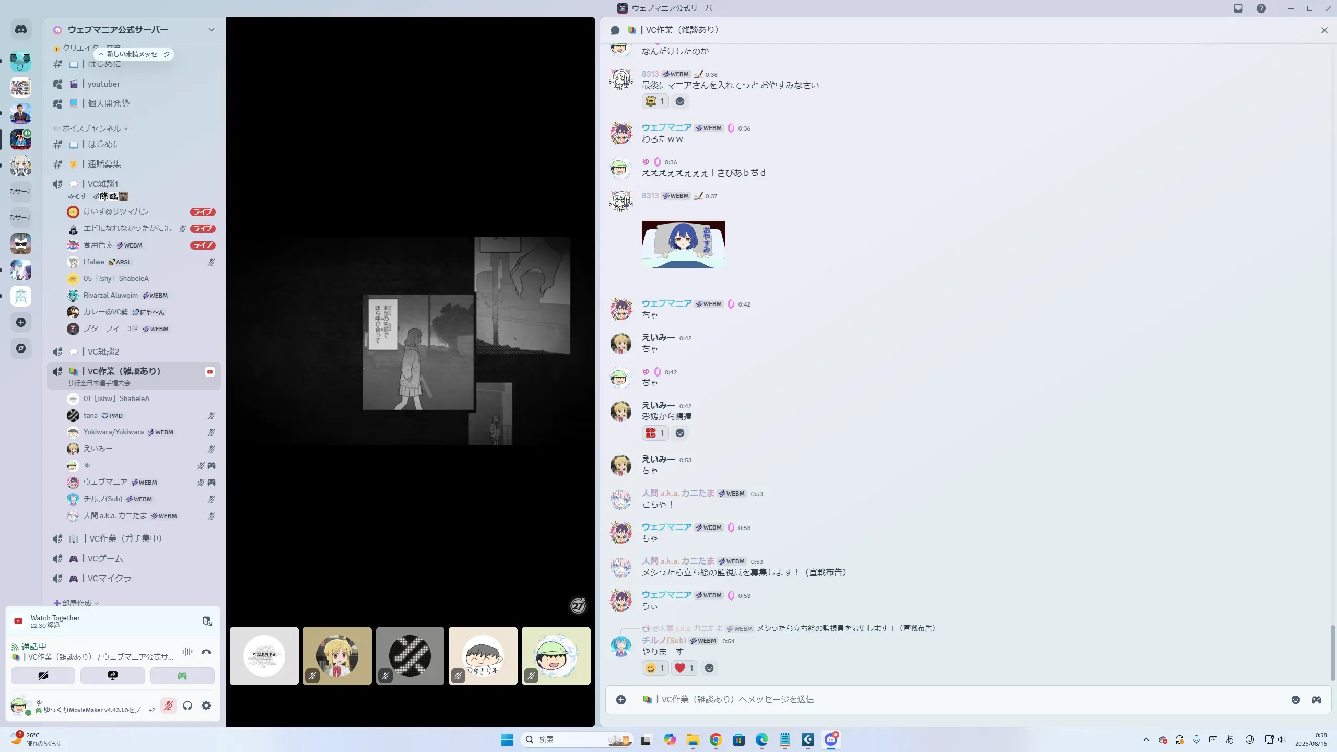Click the Discord home icon

pos(21,30)
